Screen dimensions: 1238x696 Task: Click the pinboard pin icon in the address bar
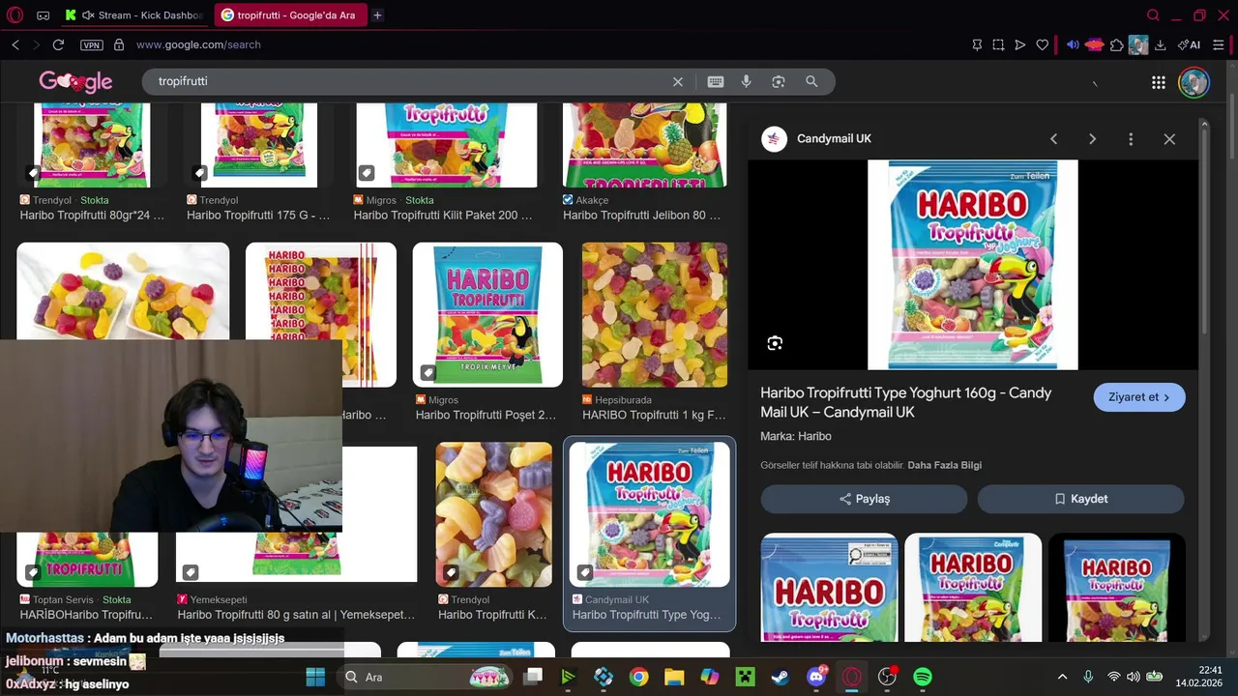coord(977,44)
